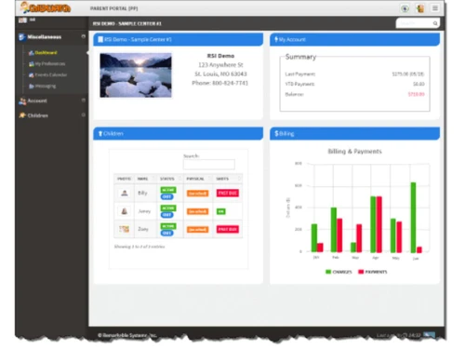Screen dimensions: 465x349
Task: Click the bolt icon in My Account header
Action: tap(276, 39)
